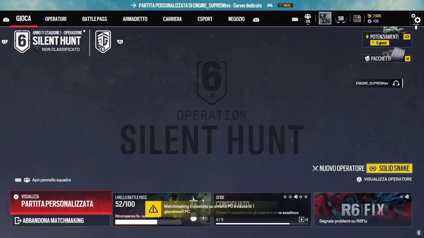Click the Battle Pass progress bar
The height and width of the screenshot is (238, 424).
(x=148, y=222)
